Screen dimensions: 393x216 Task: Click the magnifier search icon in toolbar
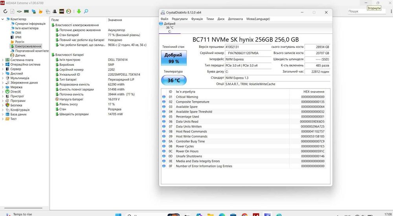click(x=86, y=11)
